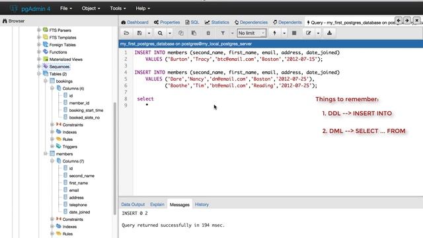The width and height of the screenshot is (423, 238).
Task: Collapse members Columns (7) node
Action: pyautogui.click(x=52, y=161)
